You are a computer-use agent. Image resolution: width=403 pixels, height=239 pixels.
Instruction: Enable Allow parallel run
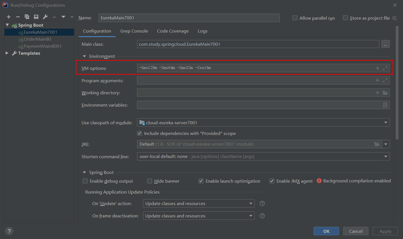(x=295, y=18)
